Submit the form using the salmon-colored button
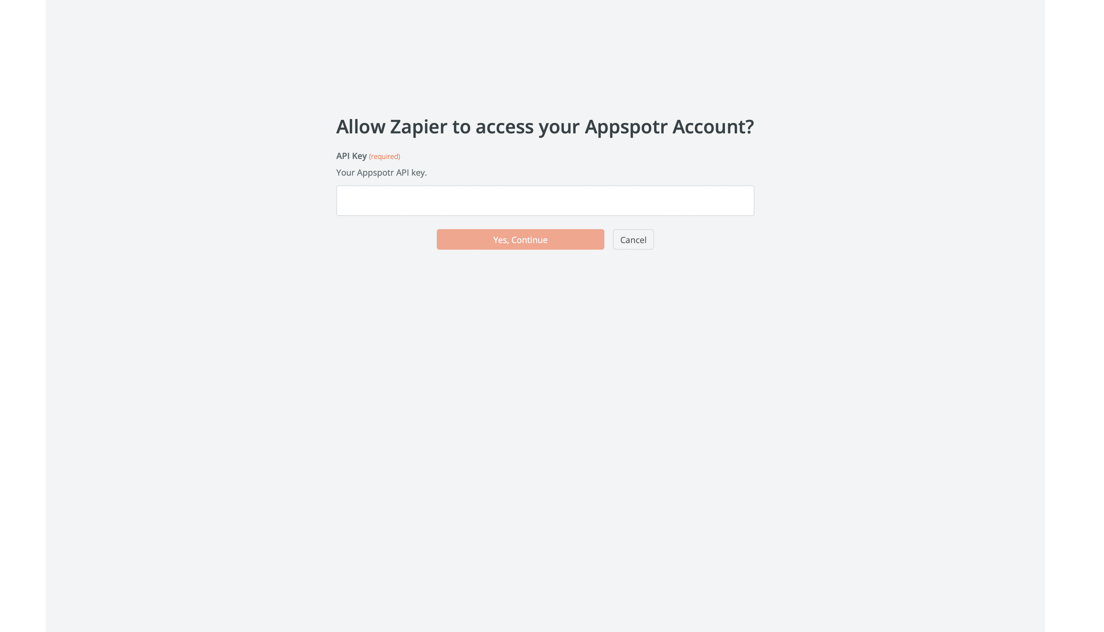 tap(520, 240)
